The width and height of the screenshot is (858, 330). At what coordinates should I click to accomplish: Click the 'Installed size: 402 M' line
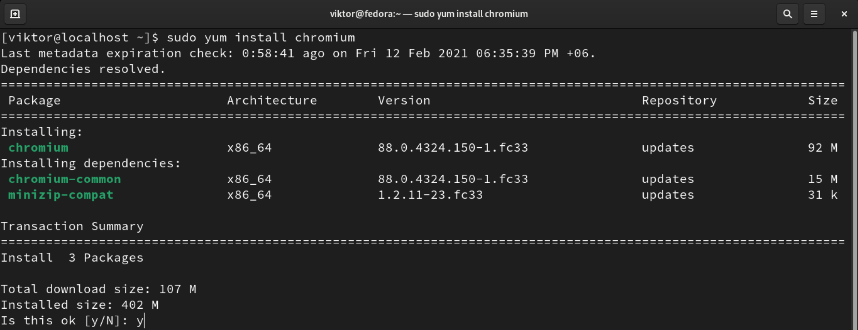point(80,305)
